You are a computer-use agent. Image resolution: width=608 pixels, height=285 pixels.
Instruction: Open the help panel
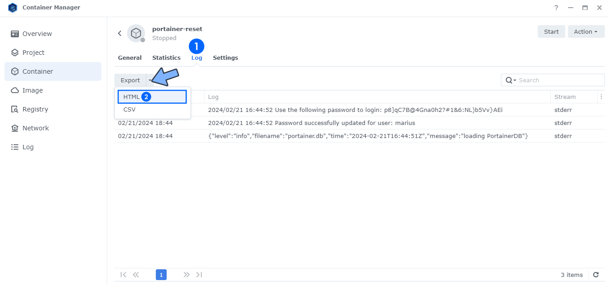556,8
